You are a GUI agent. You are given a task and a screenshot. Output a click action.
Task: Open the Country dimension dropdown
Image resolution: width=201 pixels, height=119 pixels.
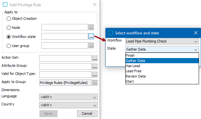click(x=69, y=105)
